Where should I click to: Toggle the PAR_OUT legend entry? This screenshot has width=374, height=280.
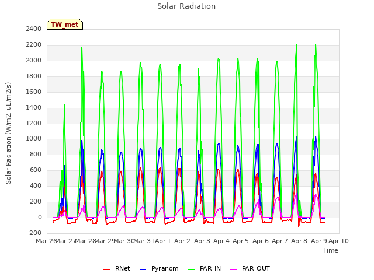tap(250, 268)
